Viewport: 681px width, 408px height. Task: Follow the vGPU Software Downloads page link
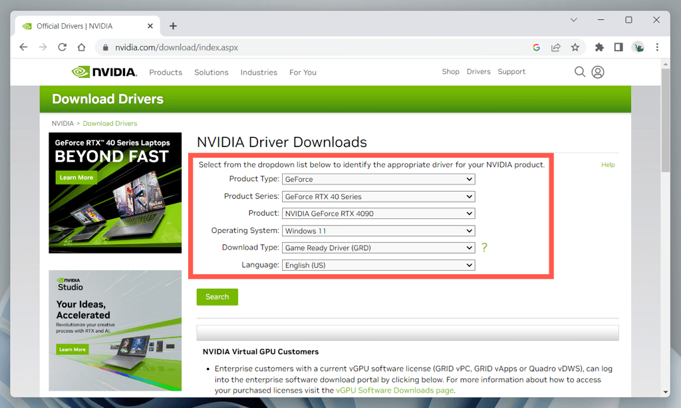coord(394,391)
